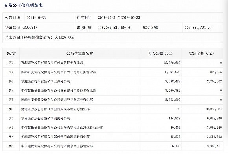Select 中信建投上海长宁天山西路证券营业部 row
The image size is (228, 154).
pos(113,128)
